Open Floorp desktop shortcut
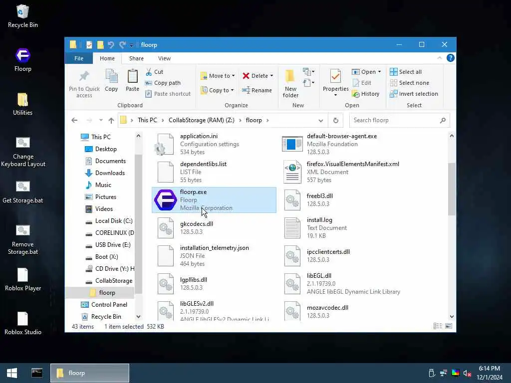 pos(23,60)
